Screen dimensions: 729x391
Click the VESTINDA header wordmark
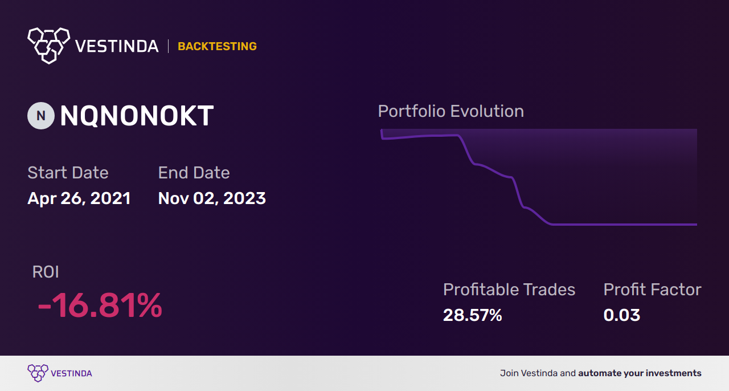tap(117, 46)
